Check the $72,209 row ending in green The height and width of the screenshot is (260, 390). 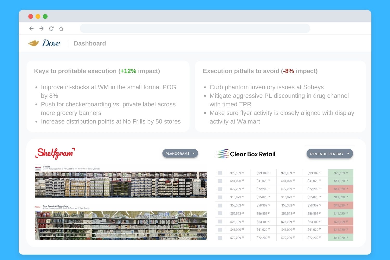pos(220,238)
